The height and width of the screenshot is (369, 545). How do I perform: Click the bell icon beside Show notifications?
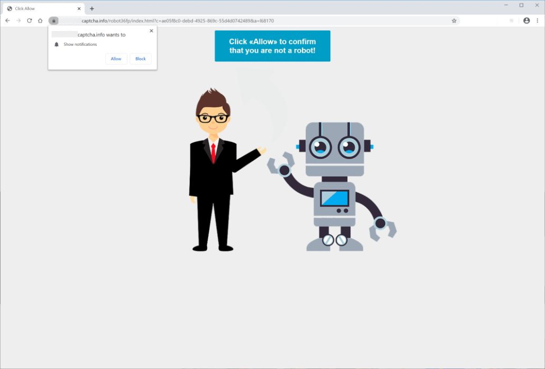point(57,45)
